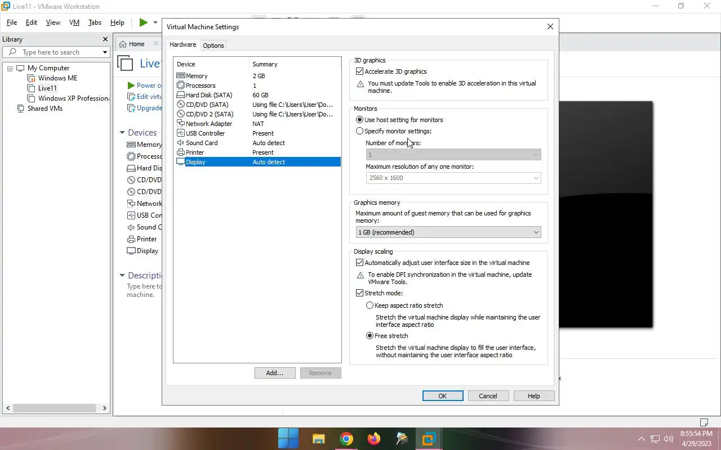Switch to the Options tab
Viewport: 721px width, 450px height.
pyautogui.click(x=213, y=46)
